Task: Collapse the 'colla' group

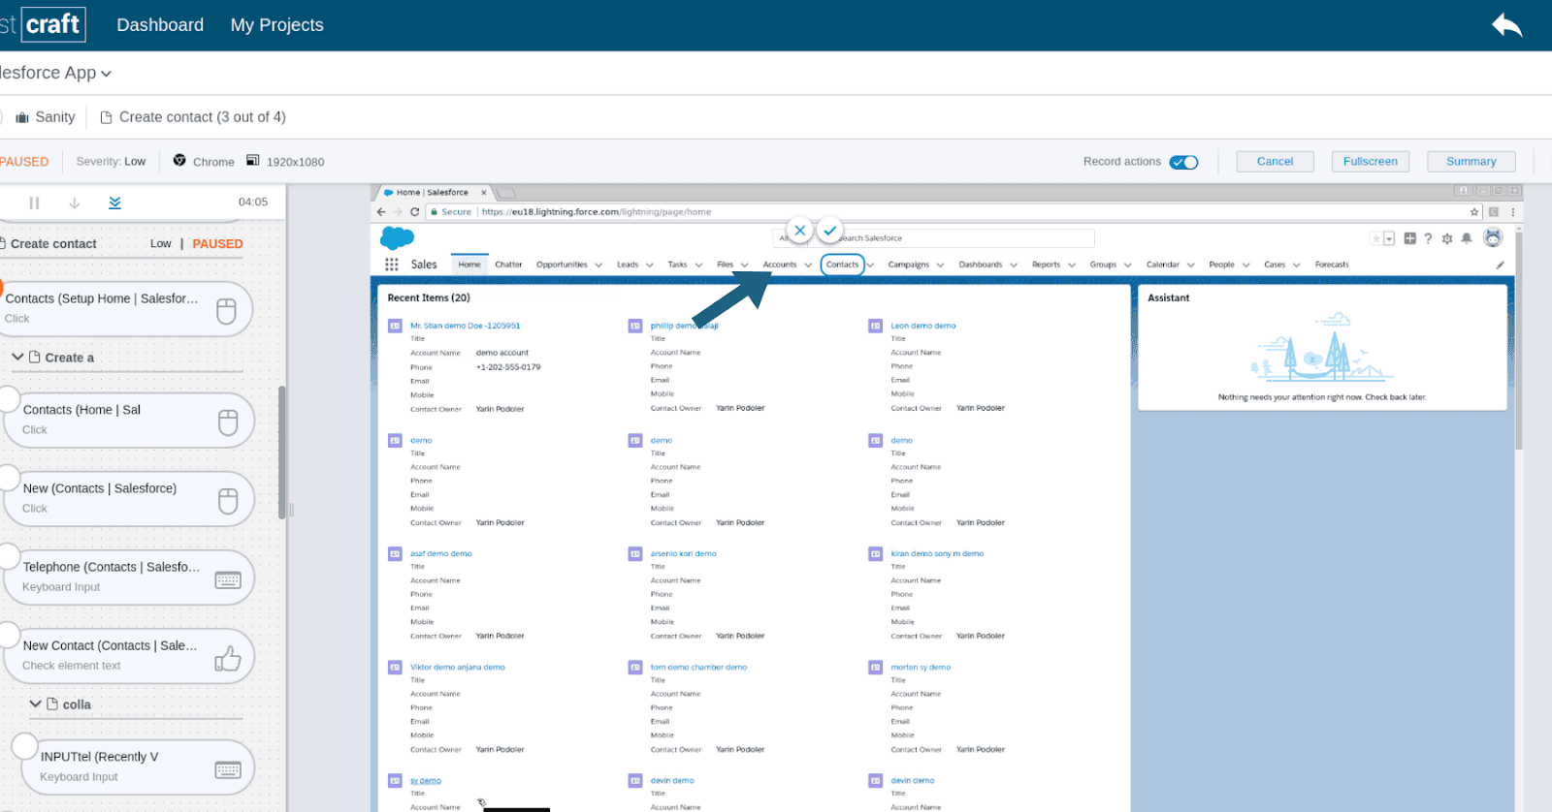Action: pyautogui.click(x=36, y=704)
